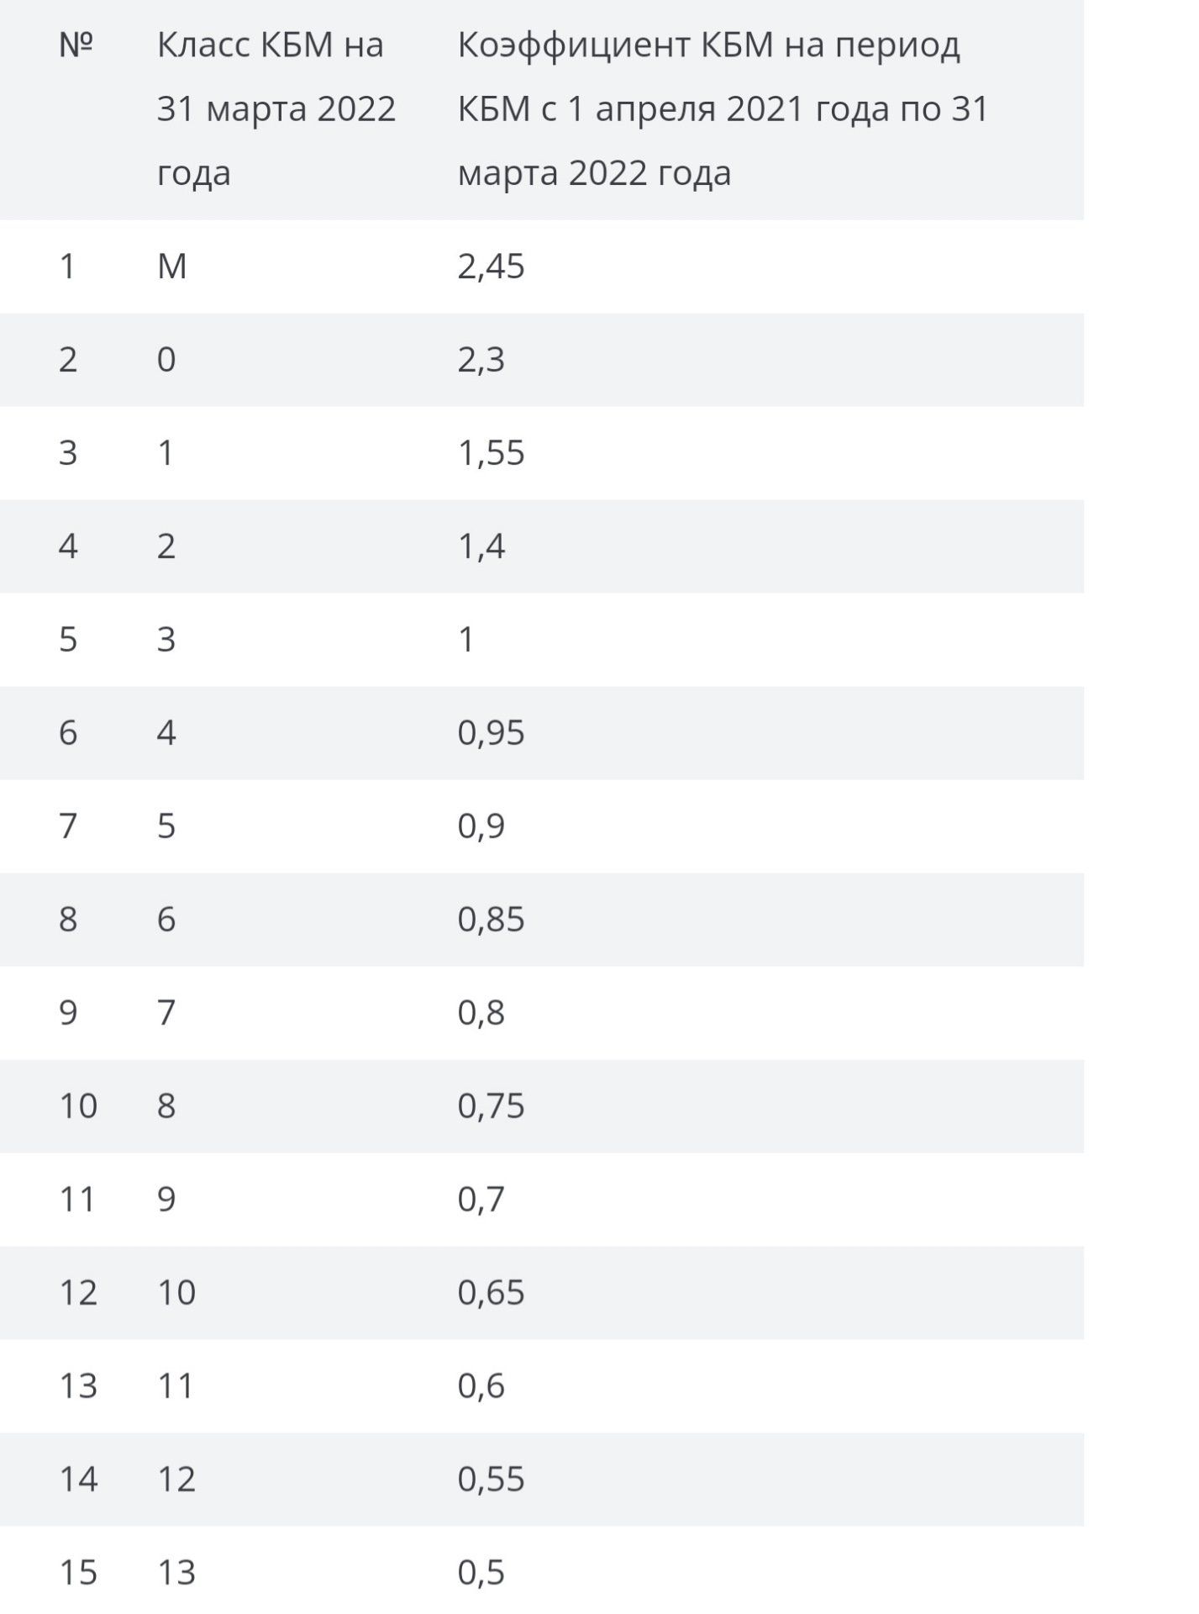1199x1614 pixels.
Task: Select row number 10 cell
Action: (78, 1106)
